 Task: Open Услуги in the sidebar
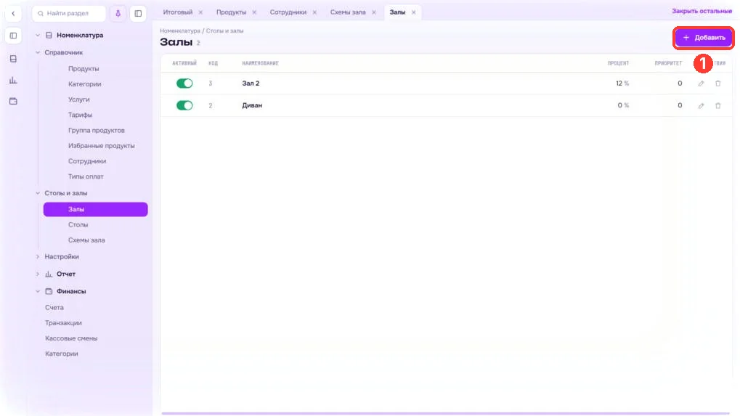click(79, 99)
